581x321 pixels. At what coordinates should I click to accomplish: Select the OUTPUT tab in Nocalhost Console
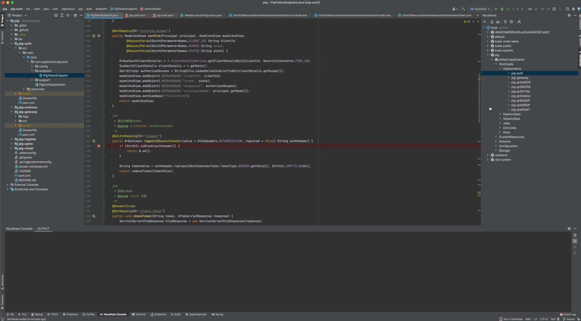click(43, 228)
